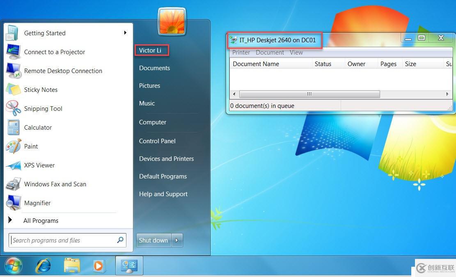The image size is (456, 277).
Task: Open the Printer menu in the queue window
Action: (x=241, y=53)
